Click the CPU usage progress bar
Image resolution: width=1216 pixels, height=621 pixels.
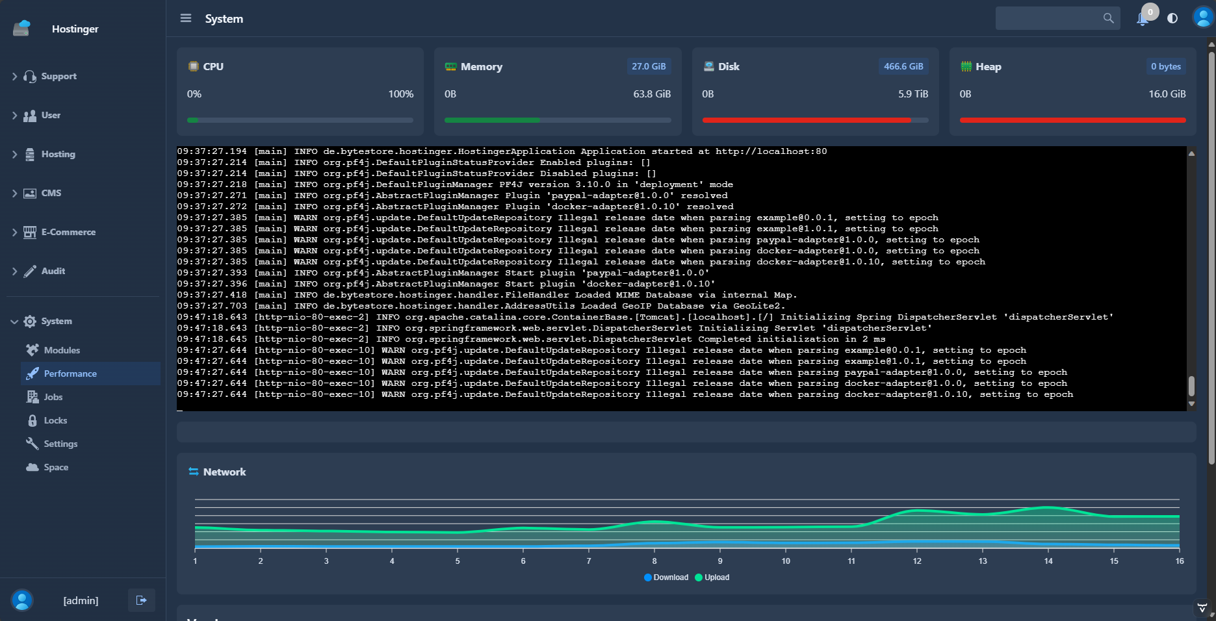300,120
